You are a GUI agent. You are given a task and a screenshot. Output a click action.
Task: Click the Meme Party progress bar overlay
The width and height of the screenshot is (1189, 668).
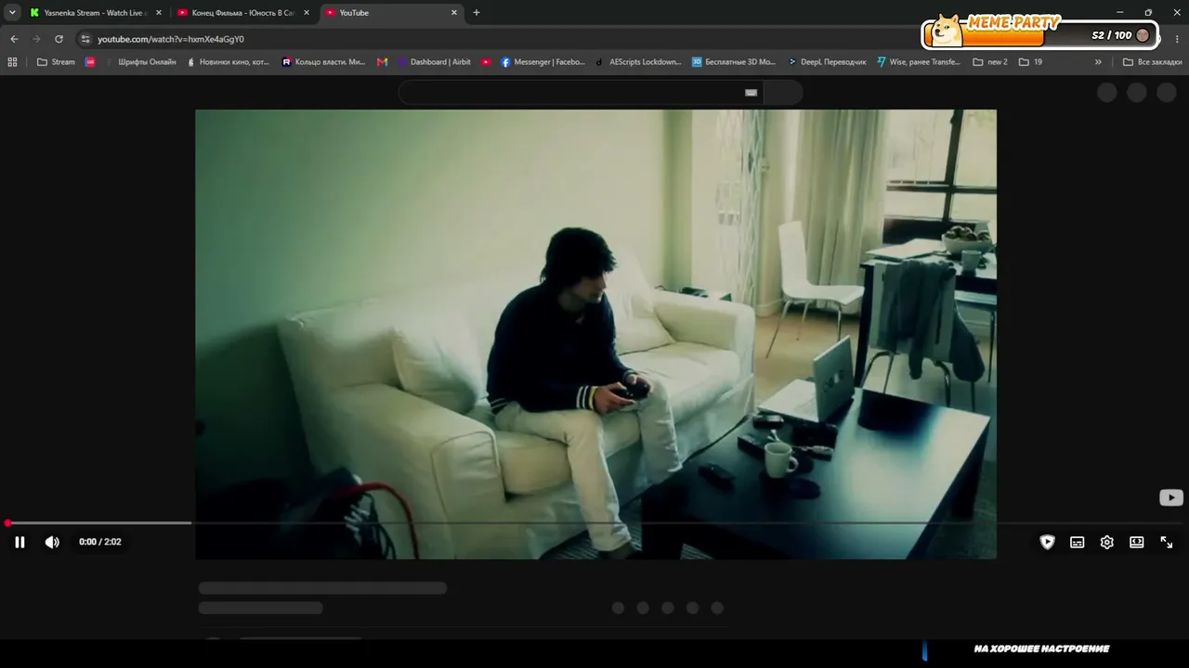pyautogui.click(x=1040, y=34)
